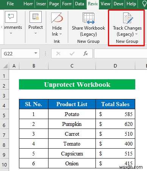Open the Name Box dropdown arrow
The height and width of the screenshot is (171, 147).
pos(36,53)
